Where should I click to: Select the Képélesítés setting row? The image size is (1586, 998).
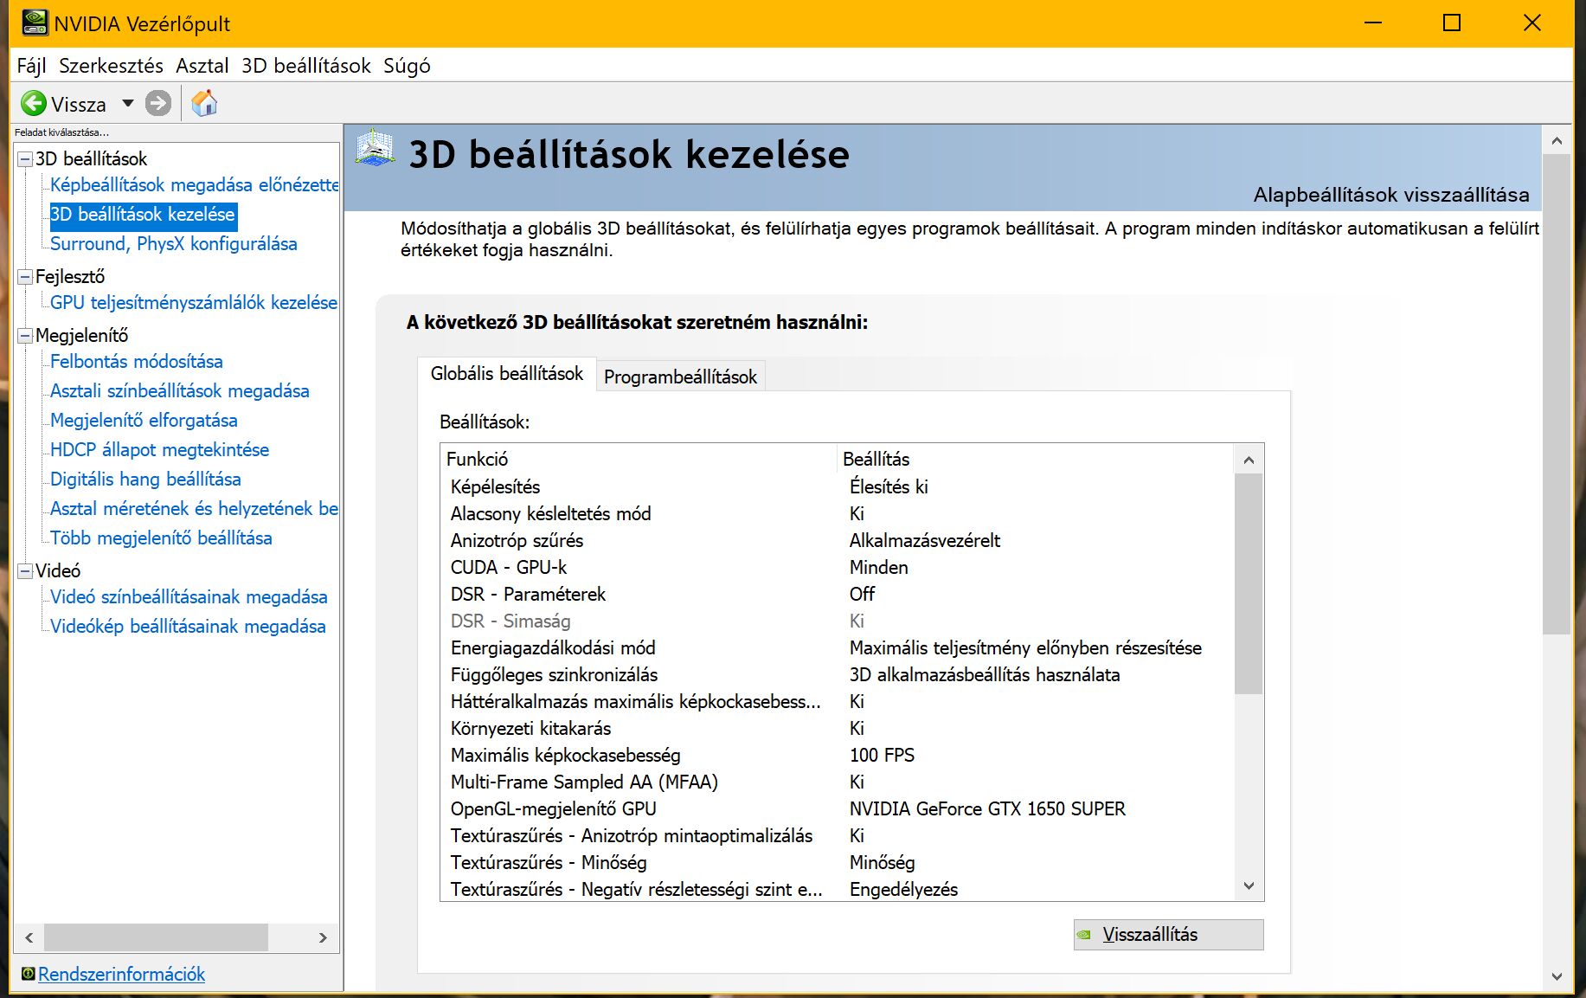tap(838, 486)
